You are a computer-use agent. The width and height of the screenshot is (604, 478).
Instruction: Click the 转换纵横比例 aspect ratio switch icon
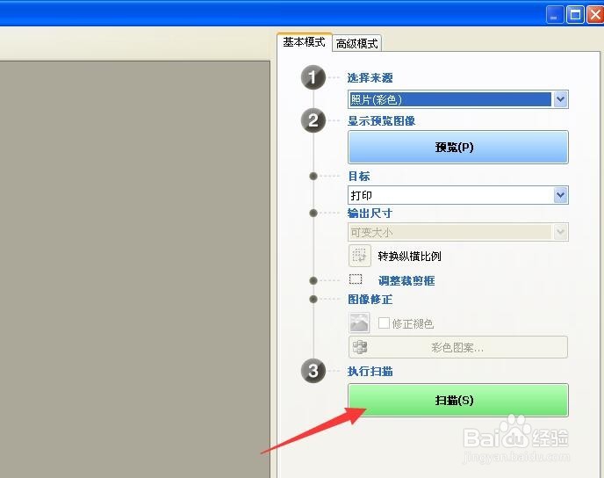[x=359, y=256]
